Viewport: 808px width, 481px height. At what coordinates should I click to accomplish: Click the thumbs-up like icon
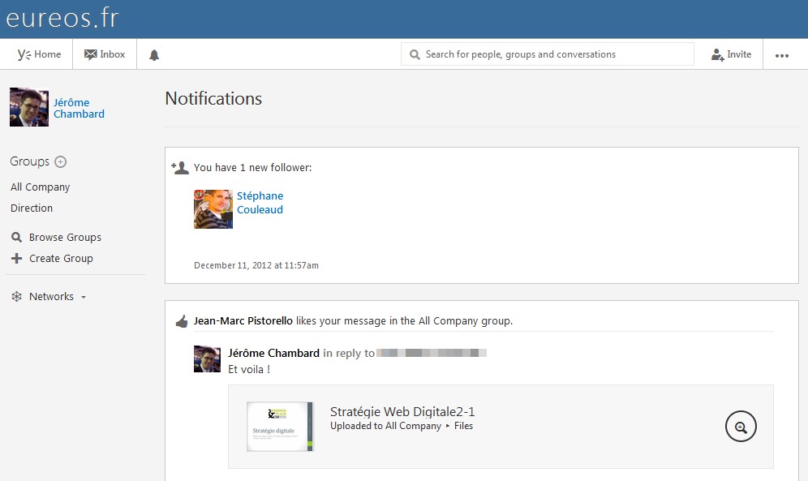[x=182, y=321]
